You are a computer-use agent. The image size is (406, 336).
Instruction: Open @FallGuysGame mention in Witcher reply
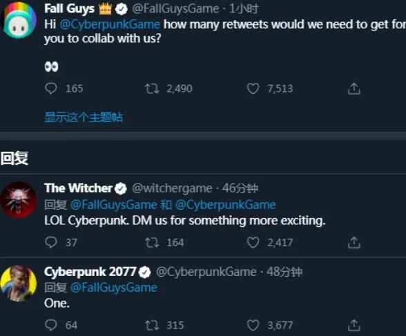tap(114, 205)
